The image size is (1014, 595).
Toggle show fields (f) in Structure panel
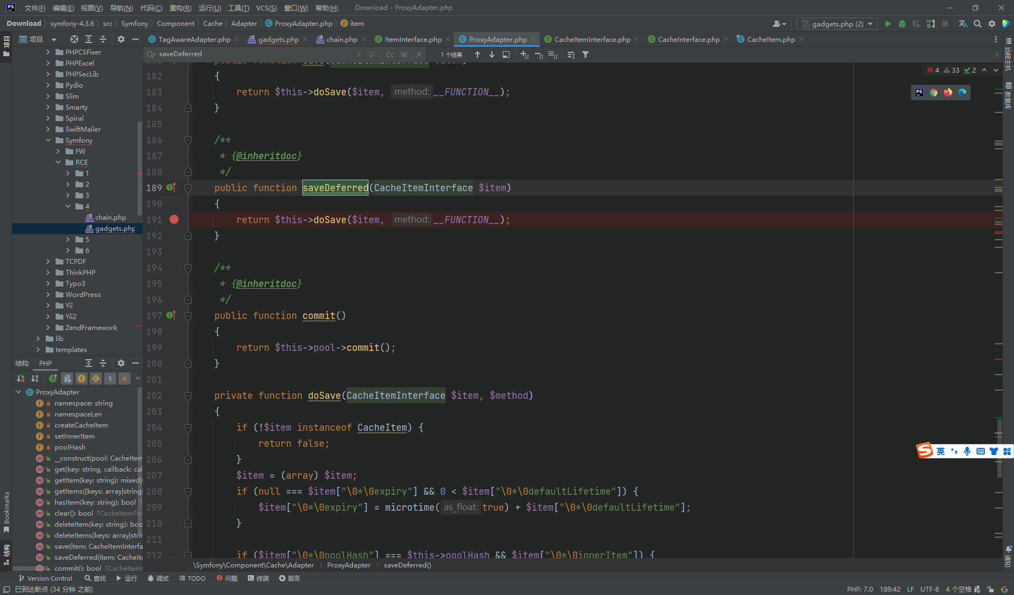pos(82,378)
